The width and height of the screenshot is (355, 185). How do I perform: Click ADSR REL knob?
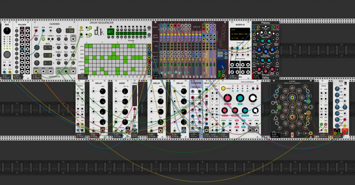[125, 122]
